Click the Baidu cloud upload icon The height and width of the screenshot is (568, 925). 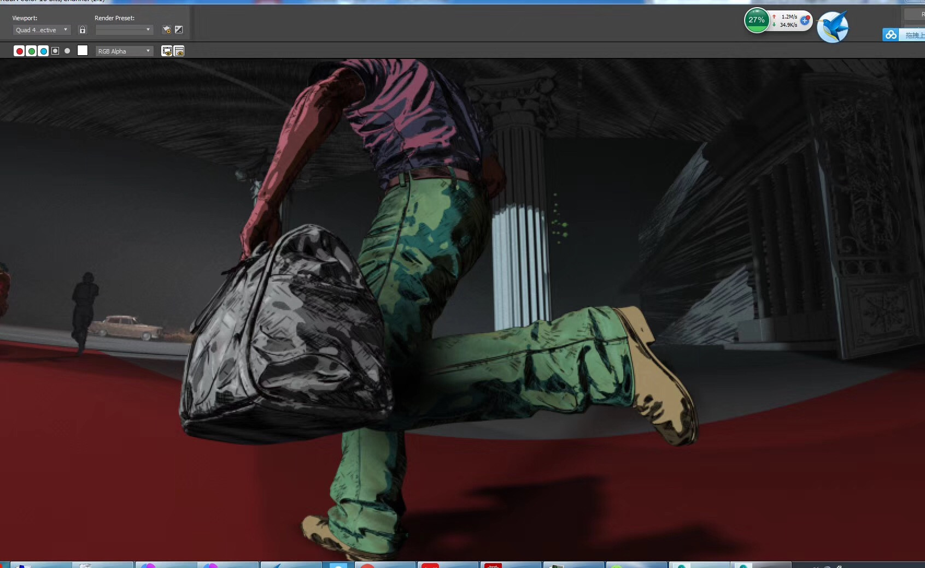(x=891, y=35)
